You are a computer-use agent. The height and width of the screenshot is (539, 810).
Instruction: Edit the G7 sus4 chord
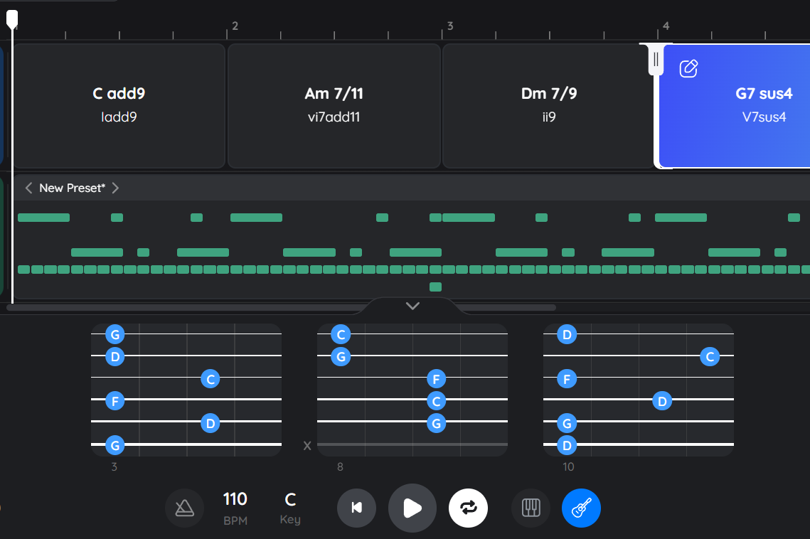[688, 68]
